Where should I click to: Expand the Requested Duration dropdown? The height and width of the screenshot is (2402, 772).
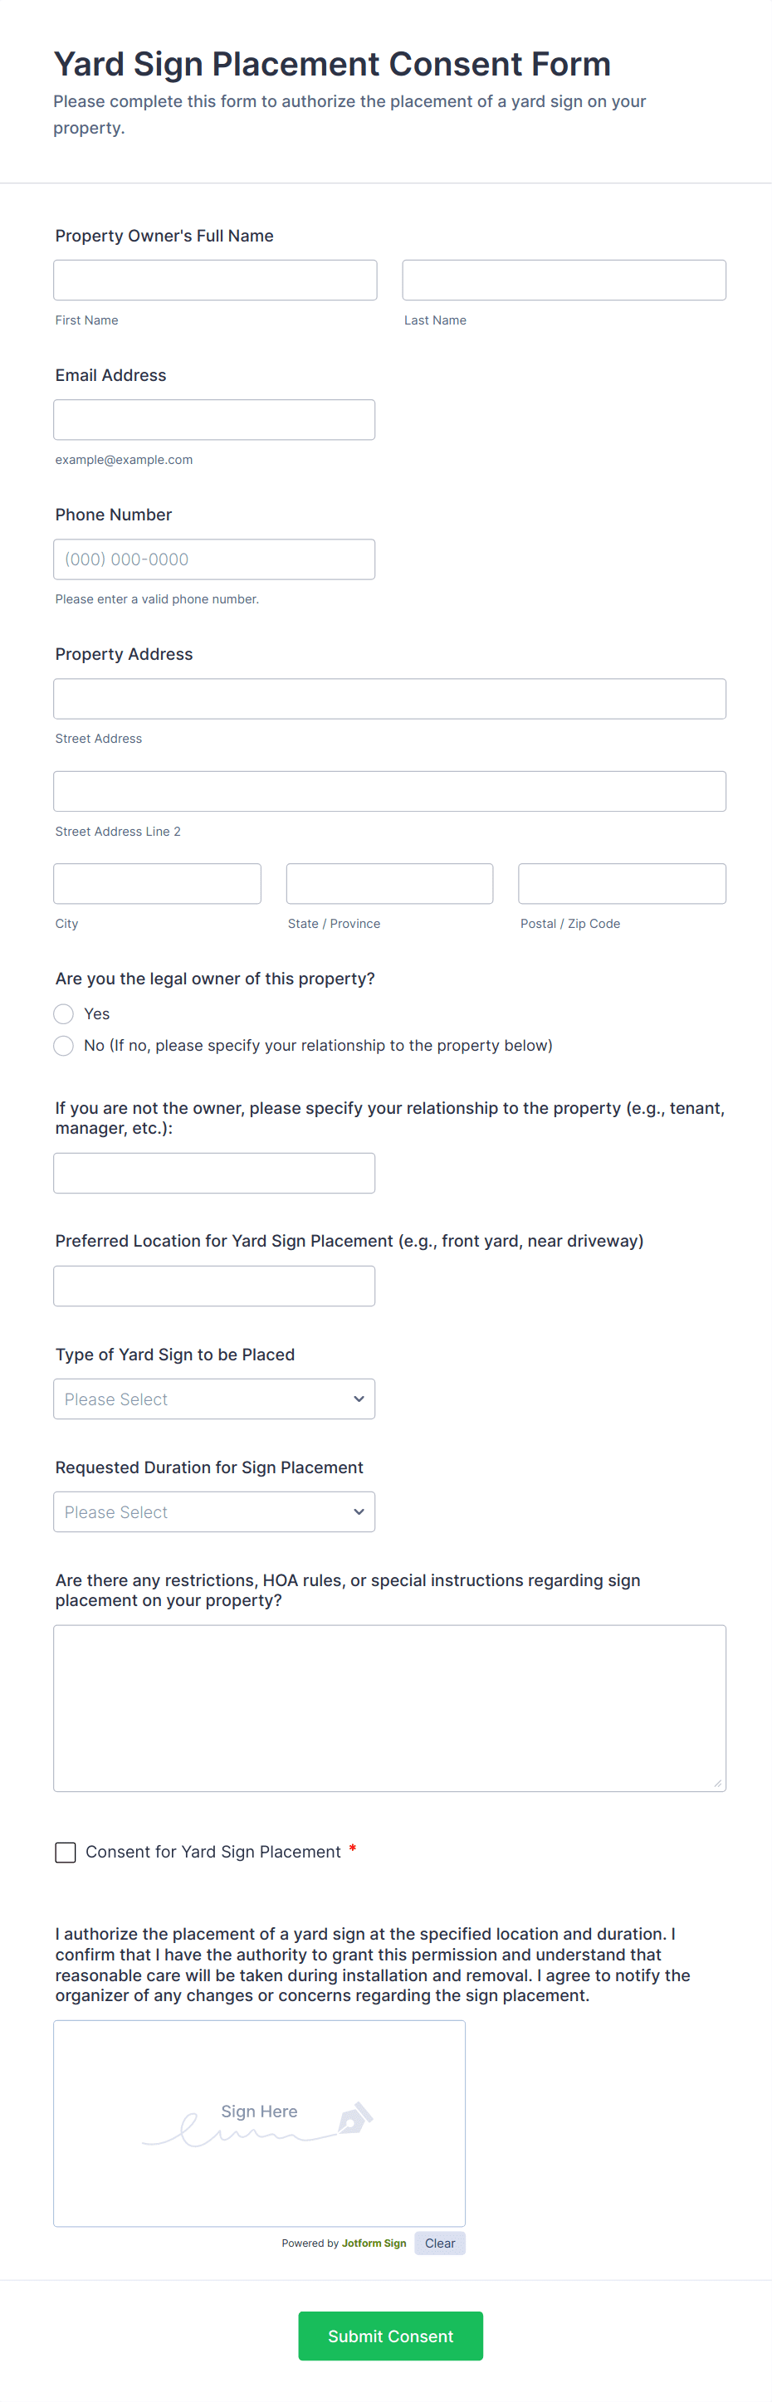tap(214, 1511)
